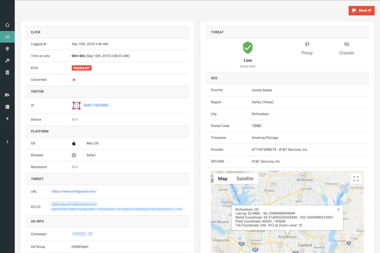Click the red FRAUDULENT kind badge
Image resolution: width=380 pixels, height=253 pixels.
(x=81, y=68)
